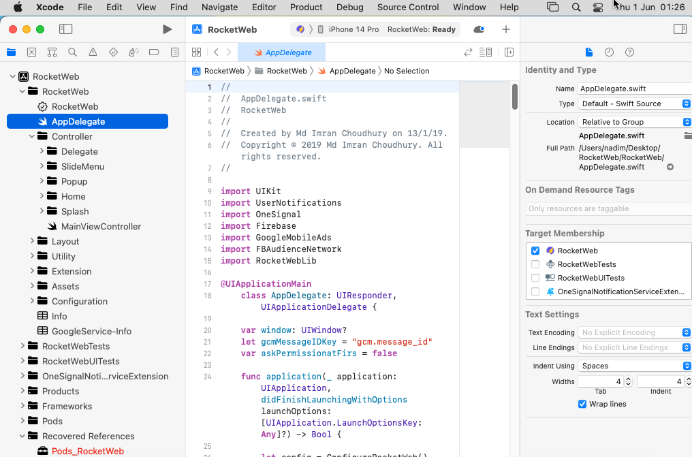Open the Product menu

(306, 7)
